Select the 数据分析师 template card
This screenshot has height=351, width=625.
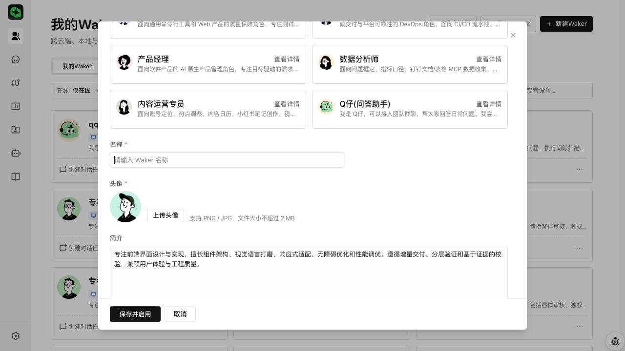click(410, 64)
